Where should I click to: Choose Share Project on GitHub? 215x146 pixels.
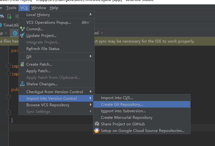point(142,124)
